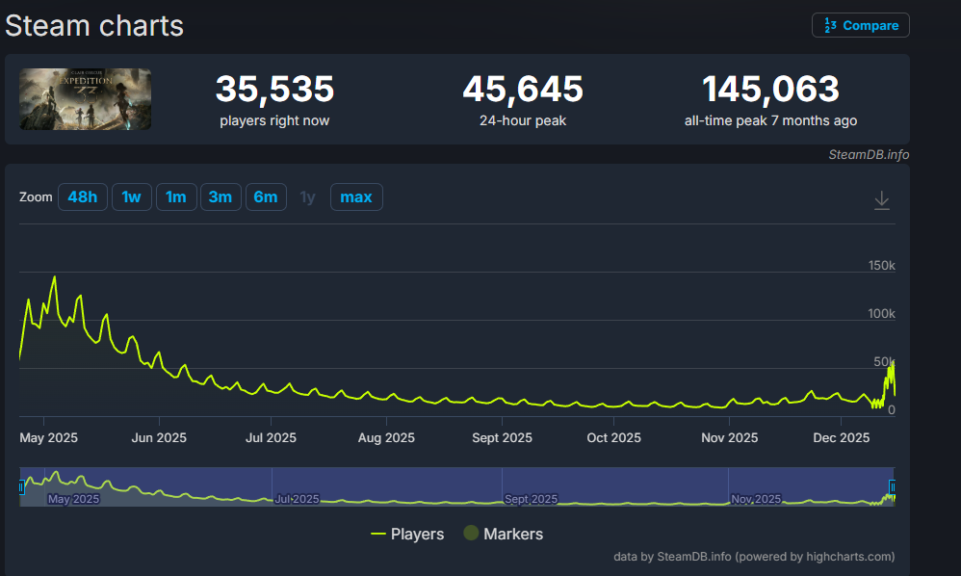Click the Jul 2025 label in the navigator
This screenshot has width=961, height=576.
(x=297, y=499)
